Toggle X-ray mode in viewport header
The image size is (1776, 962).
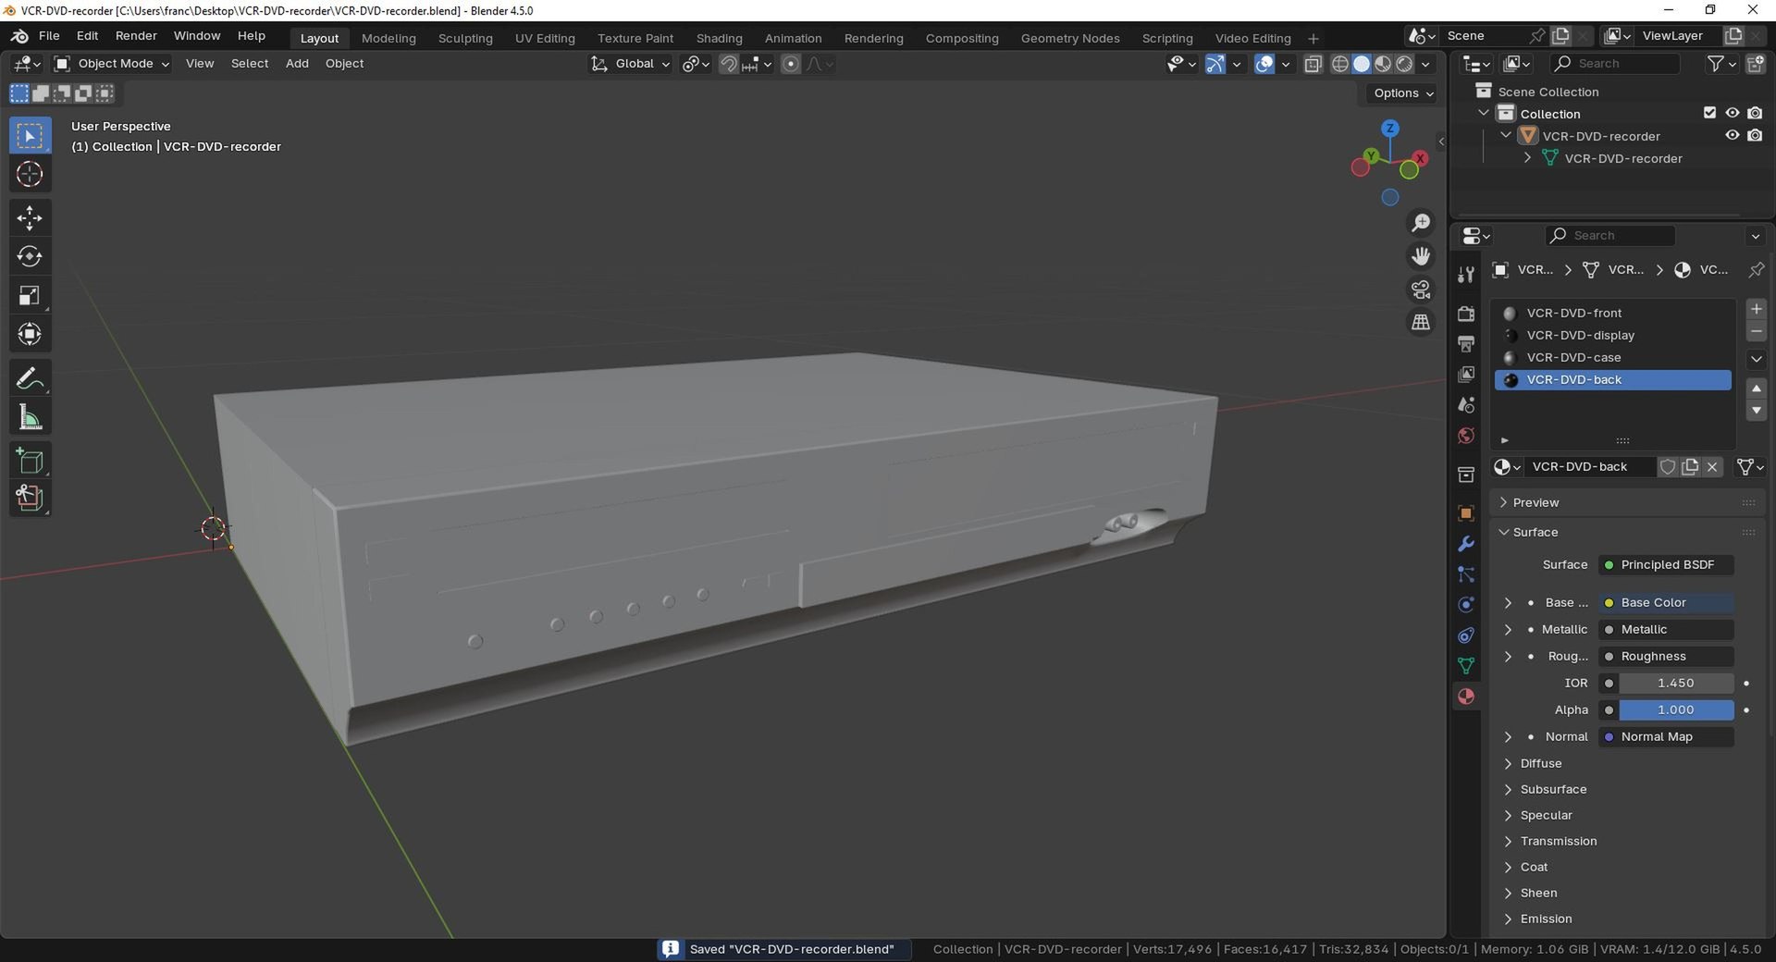click(x=1313, y=64)
